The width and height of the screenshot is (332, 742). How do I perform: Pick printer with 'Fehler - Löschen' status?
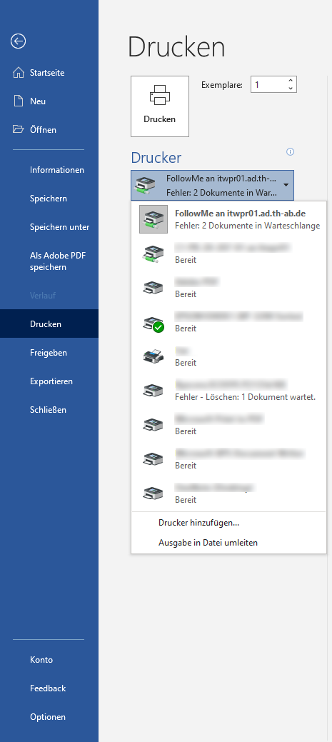click(x=229, y=391)
